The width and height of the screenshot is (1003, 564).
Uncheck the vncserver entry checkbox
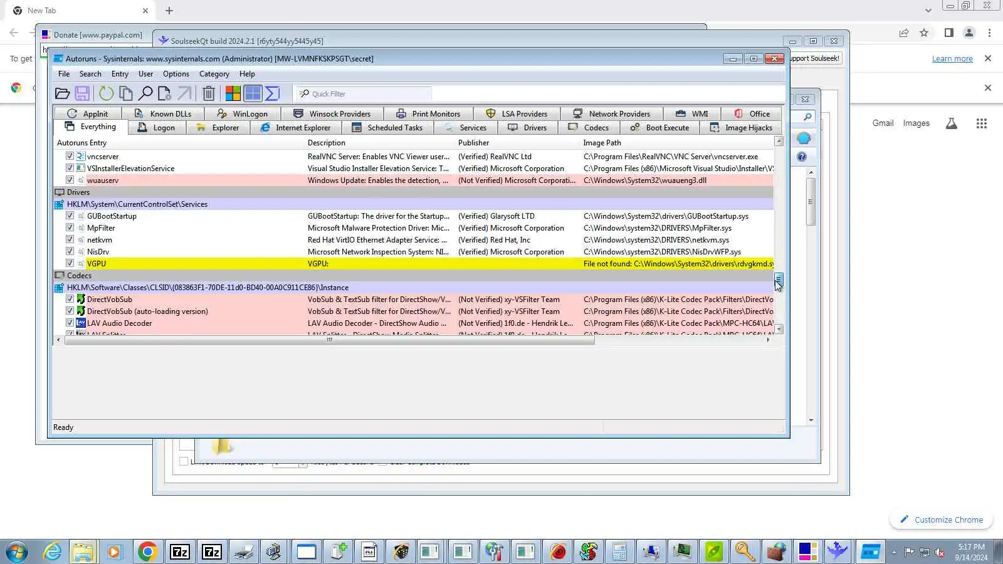point(70,156)
